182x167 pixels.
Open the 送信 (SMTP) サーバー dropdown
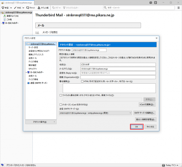(x=96, y=113)
